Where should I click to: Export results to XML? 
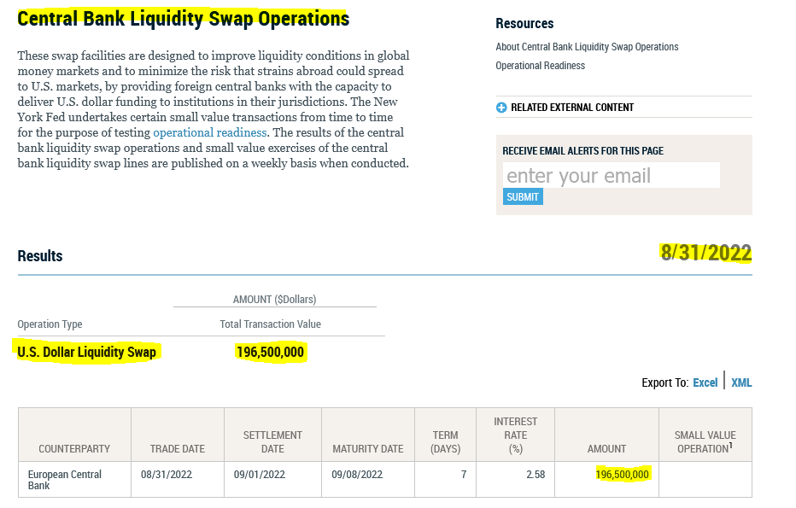741,382
